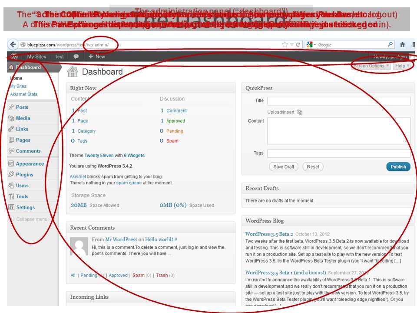
Task: Open the comments bubble in admin bar
Action: pyautogui.click(x=76, y=57)
